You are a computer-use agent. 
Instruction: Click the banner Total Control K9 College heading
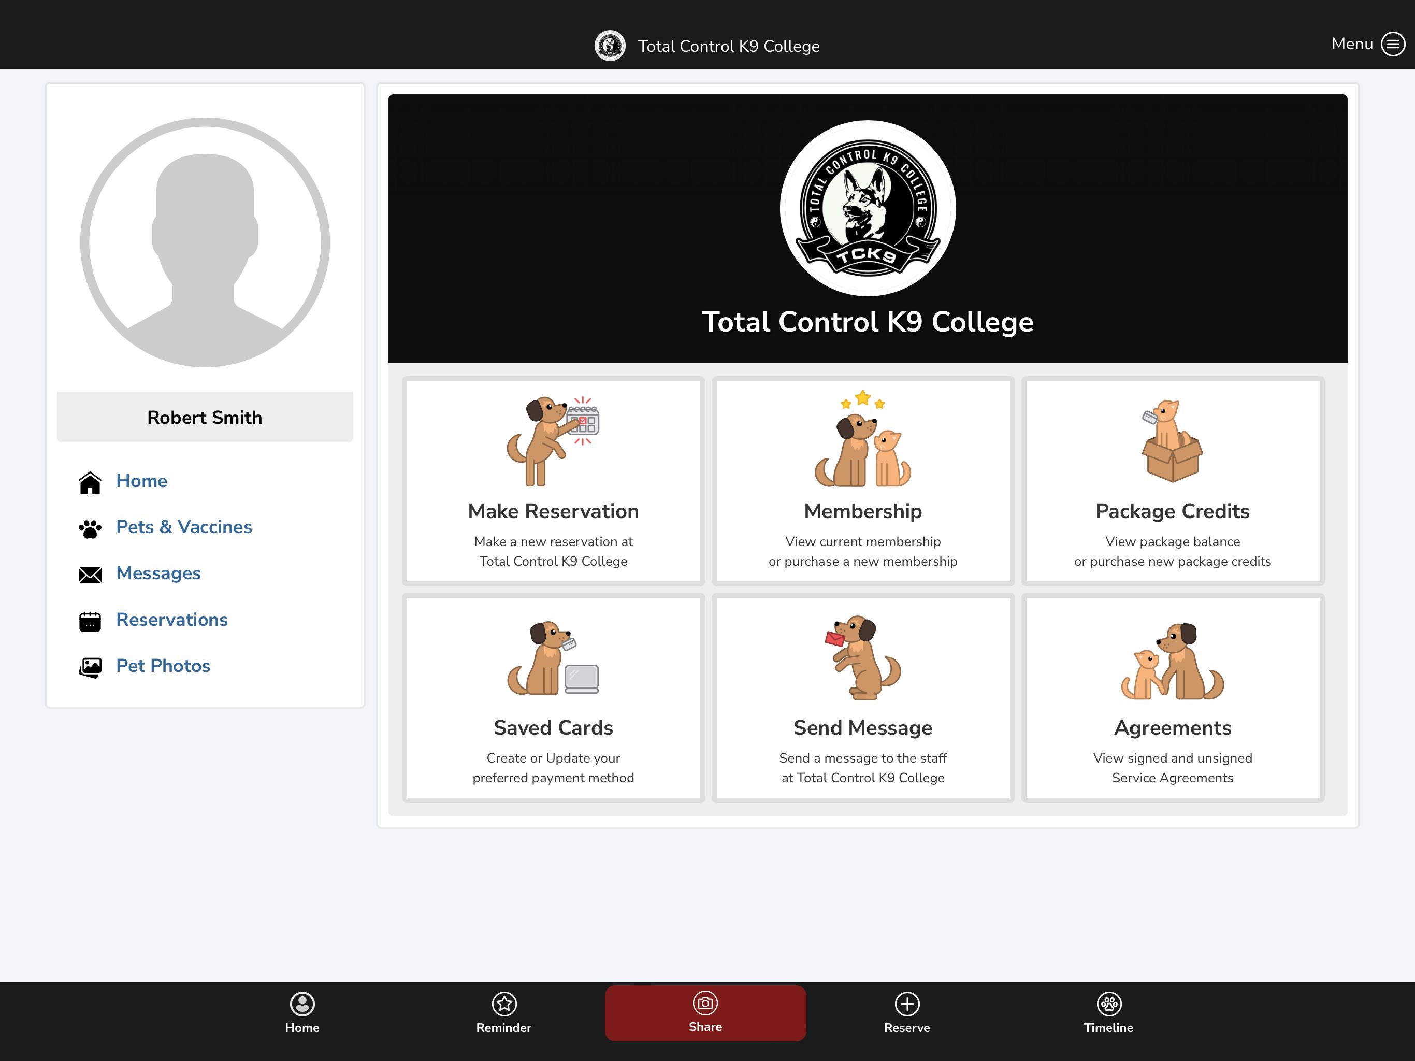(868, 322)
